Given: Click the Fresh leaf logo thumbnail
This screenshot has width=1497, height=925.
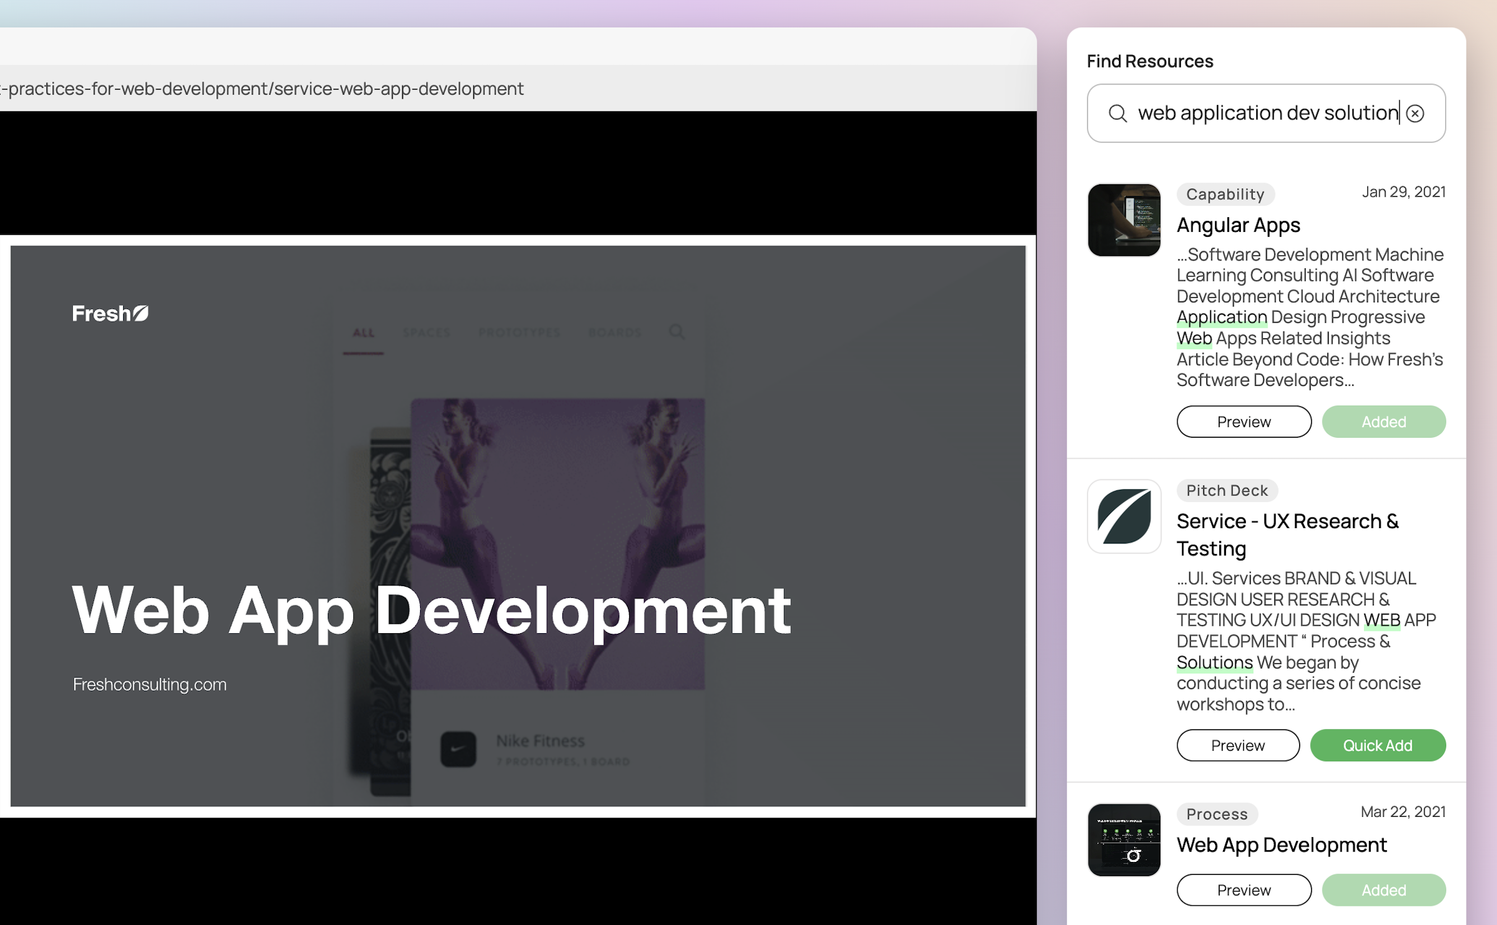Looking at the screenshot, I should (x=1124, y=516).
